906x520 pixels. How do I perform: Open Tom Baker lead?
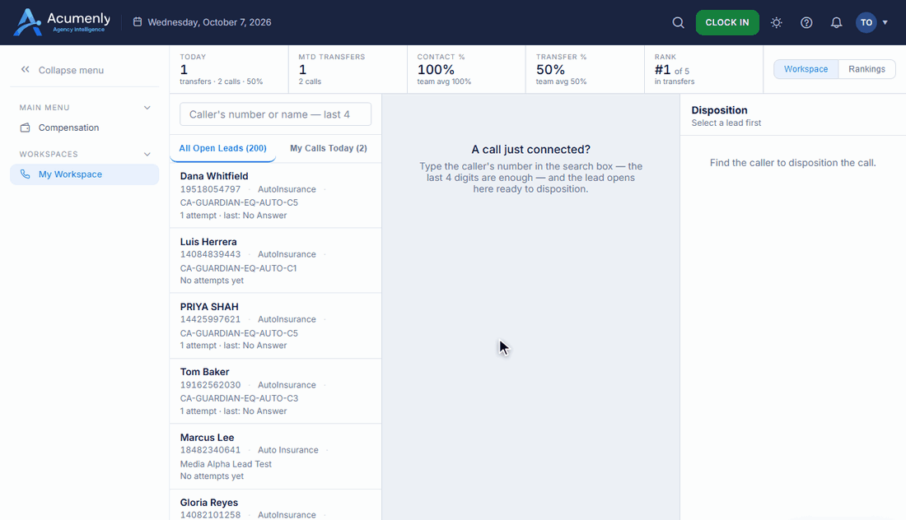[x=276, y=392]
